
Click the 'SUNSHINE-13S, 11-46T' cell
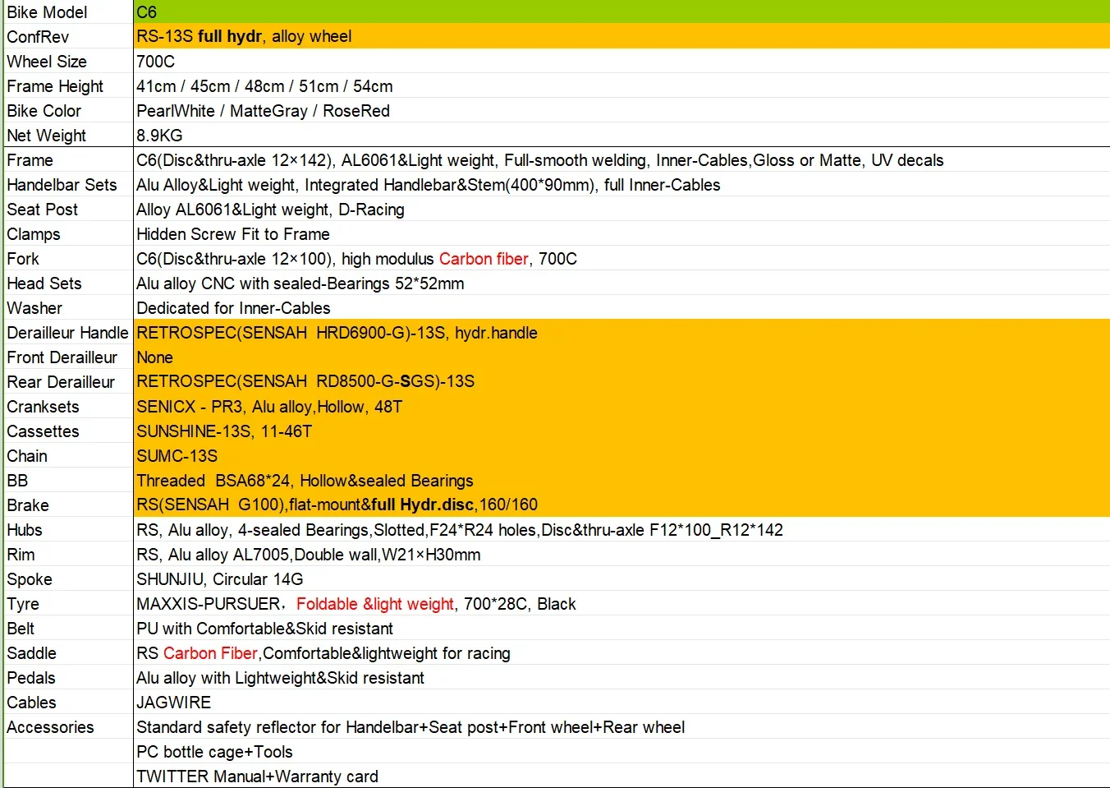(622, 431)
